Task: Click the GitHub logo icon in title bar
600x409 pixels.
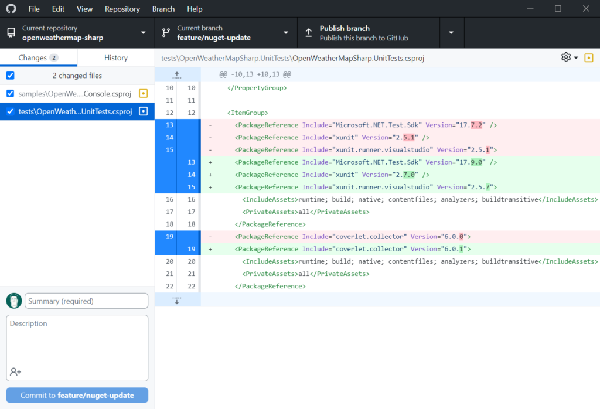Action: click(x=12, y=9)
